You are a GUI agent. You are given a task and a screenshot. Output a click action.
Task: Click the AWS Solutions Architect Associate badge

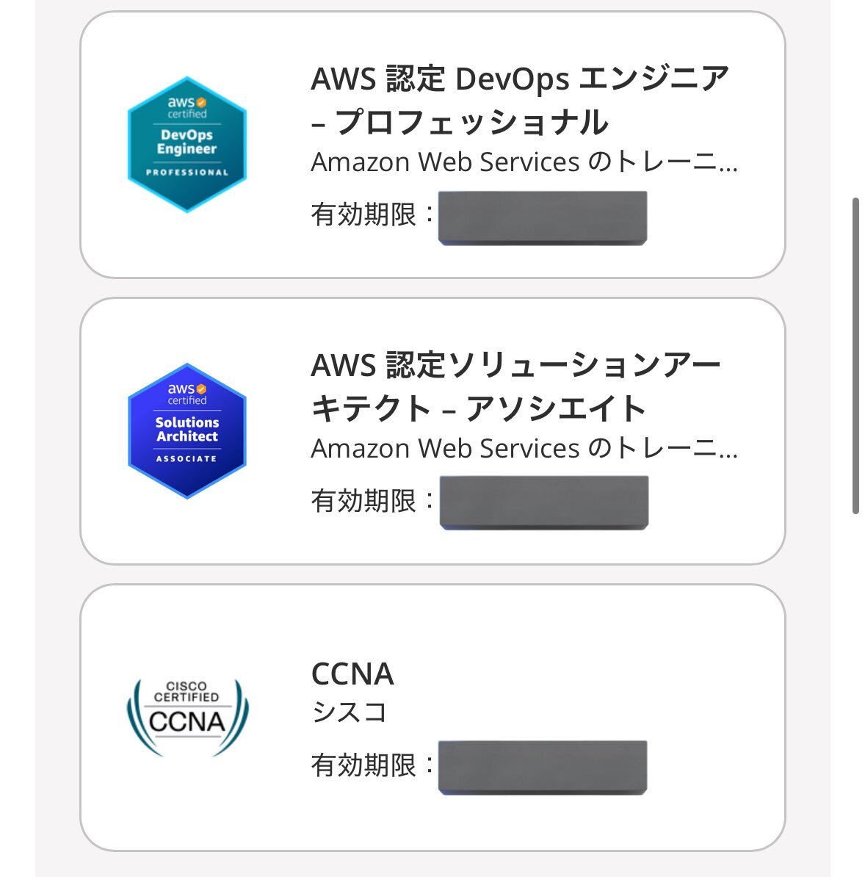point(187,431)
